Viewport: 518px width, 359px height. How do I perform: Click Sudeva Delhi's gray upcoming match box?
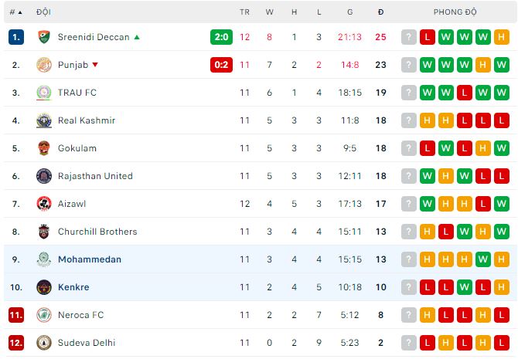tap(409, 343)
